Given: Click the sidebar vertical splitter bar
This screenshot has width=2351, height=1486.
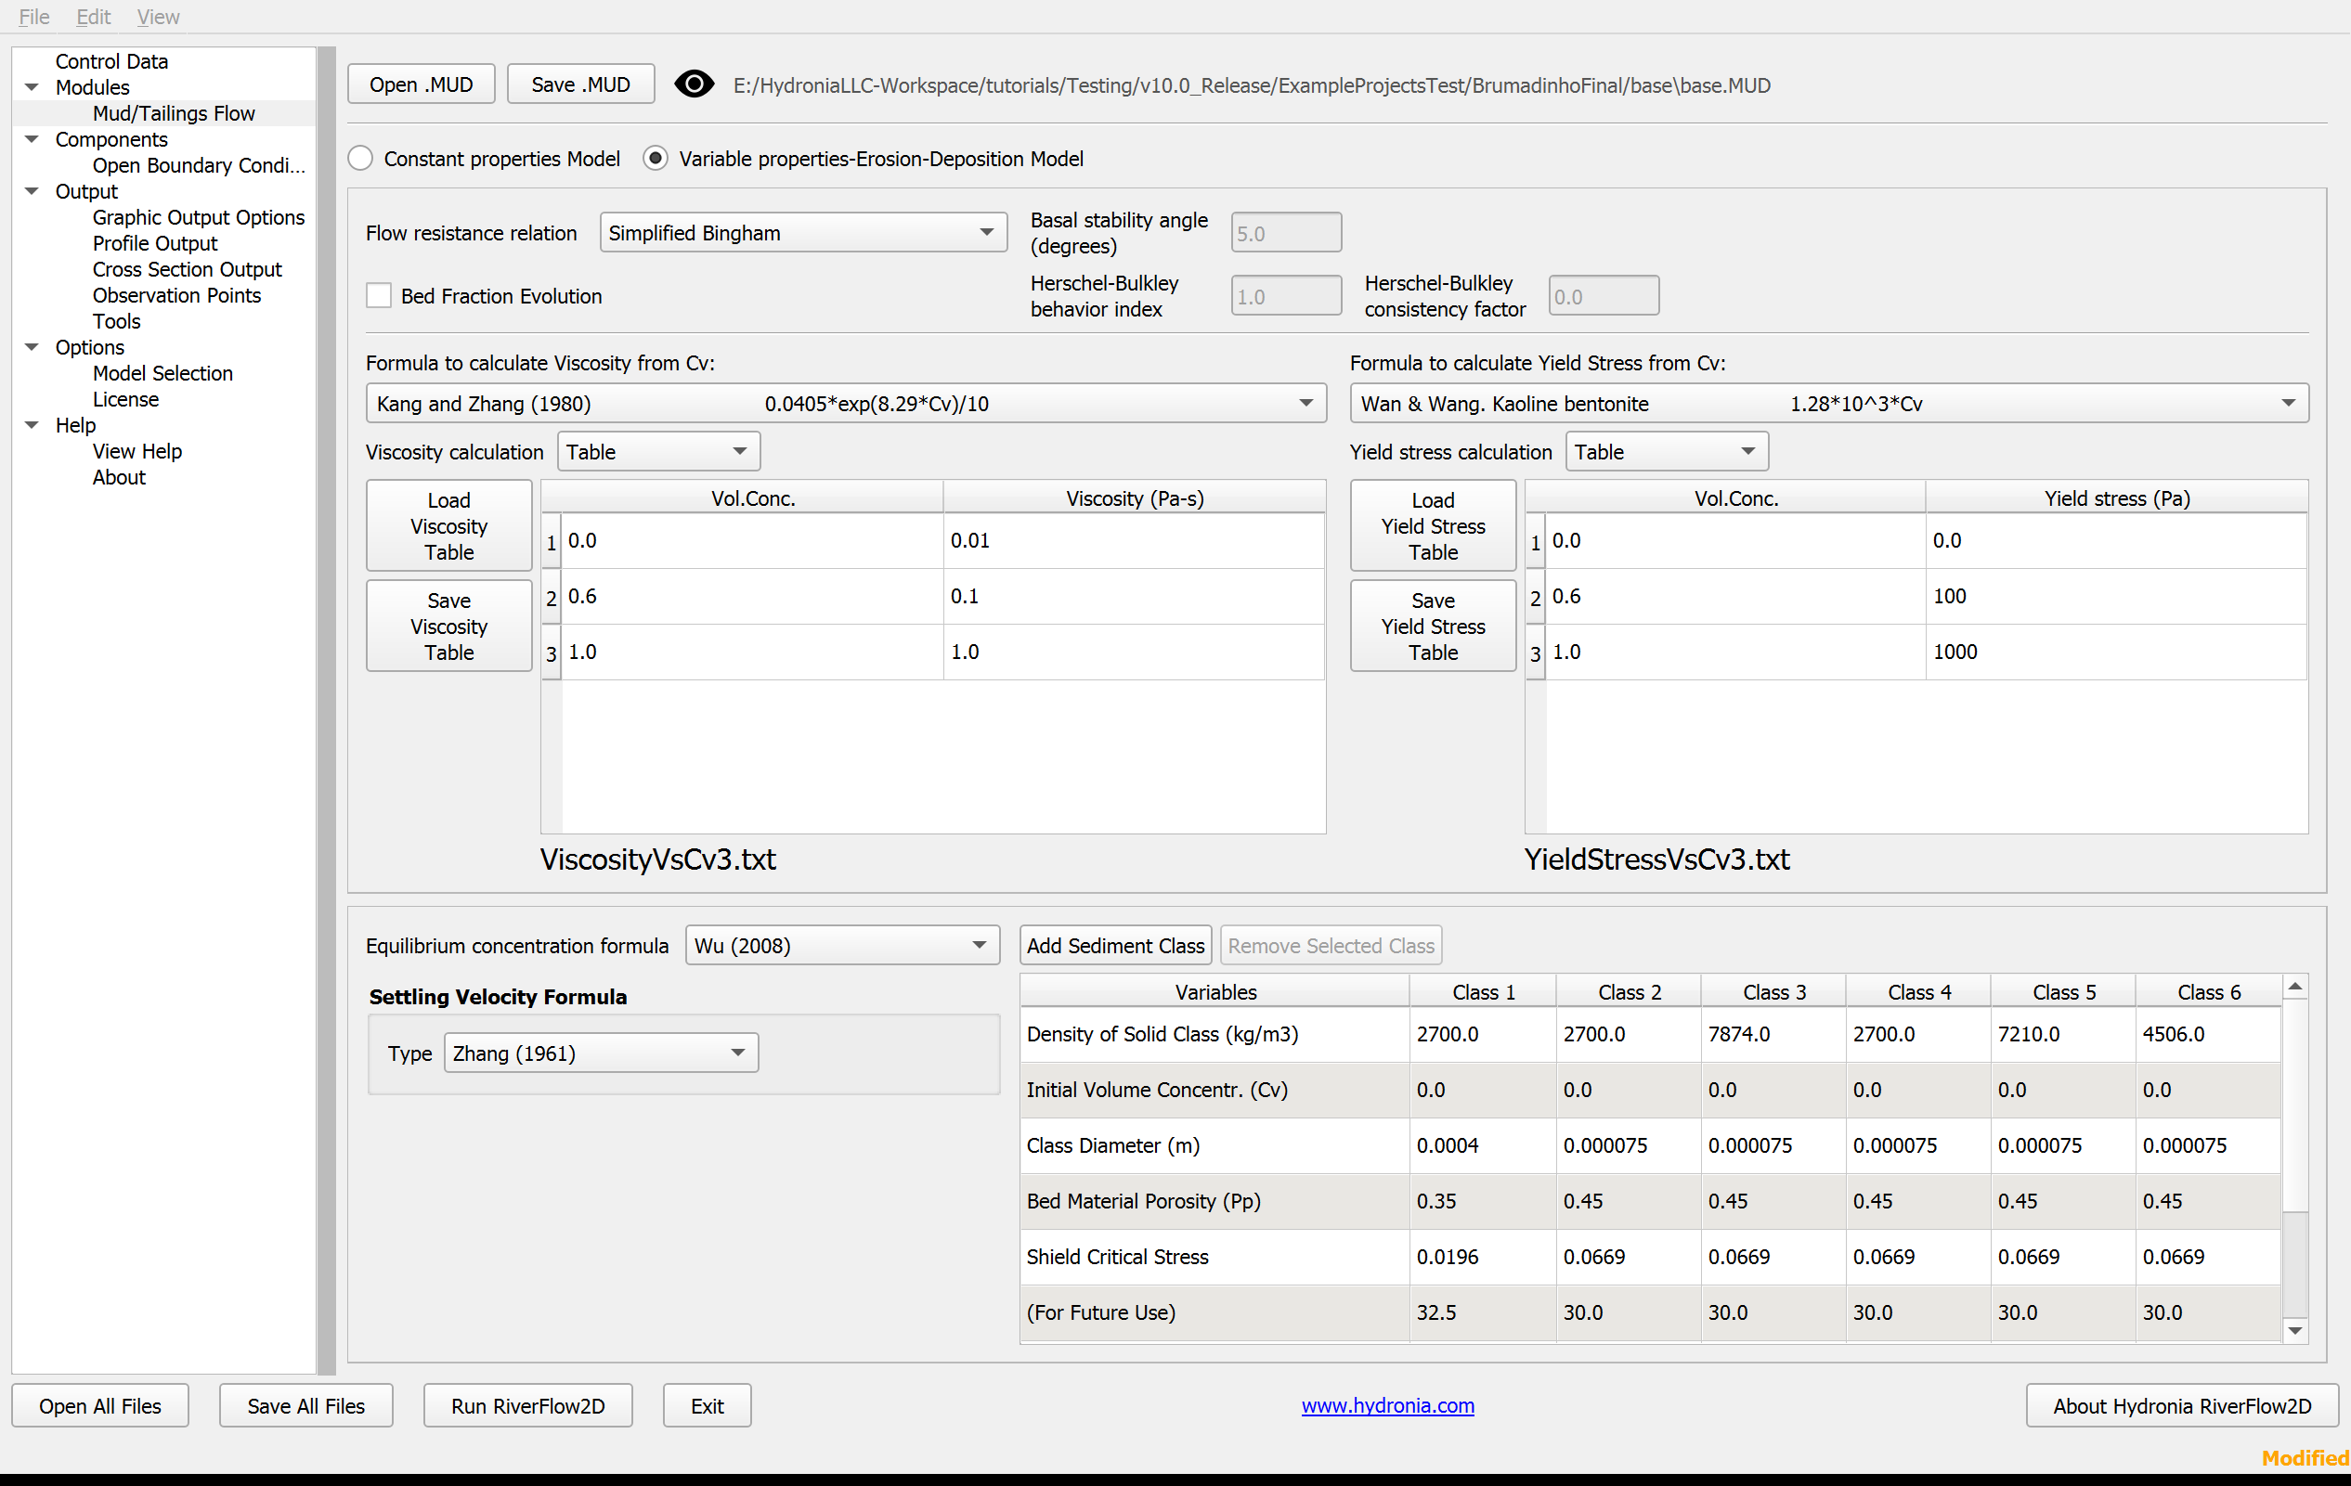Looking at the screenshot, I should (x=326, y=710).
